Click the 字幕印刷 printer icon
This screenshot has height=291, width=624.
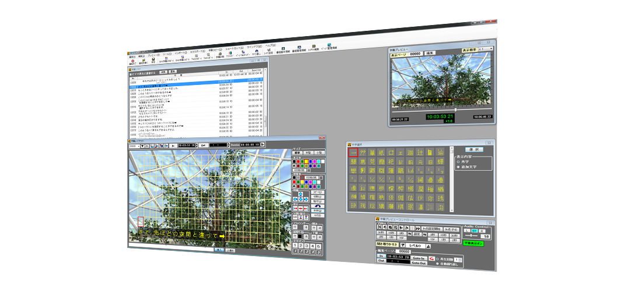coord(220,55)
